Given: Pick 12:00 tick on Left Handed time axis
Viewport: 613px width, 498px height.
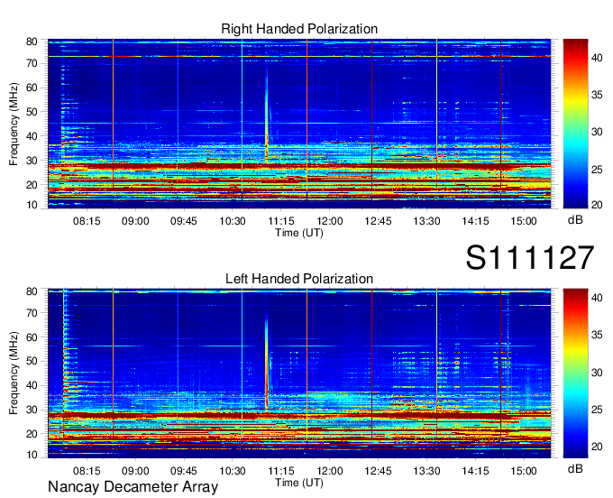Looking at the screenshot, I should pyautogui.click(x=330, y=471).
